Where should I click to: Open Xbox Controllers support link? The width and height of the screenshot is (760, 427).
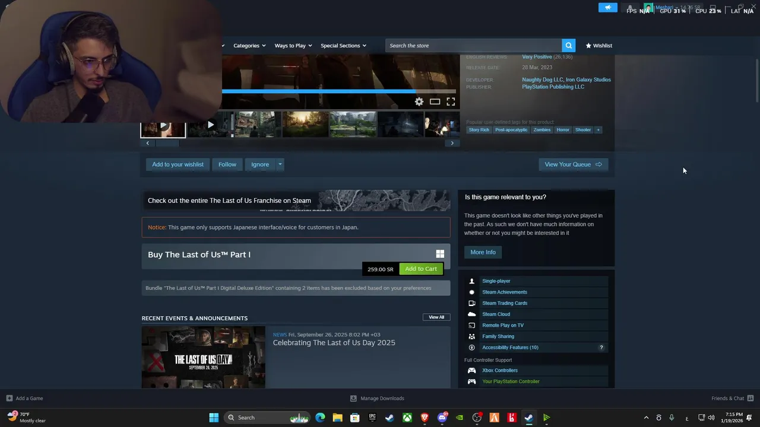(x=500, y=370)
